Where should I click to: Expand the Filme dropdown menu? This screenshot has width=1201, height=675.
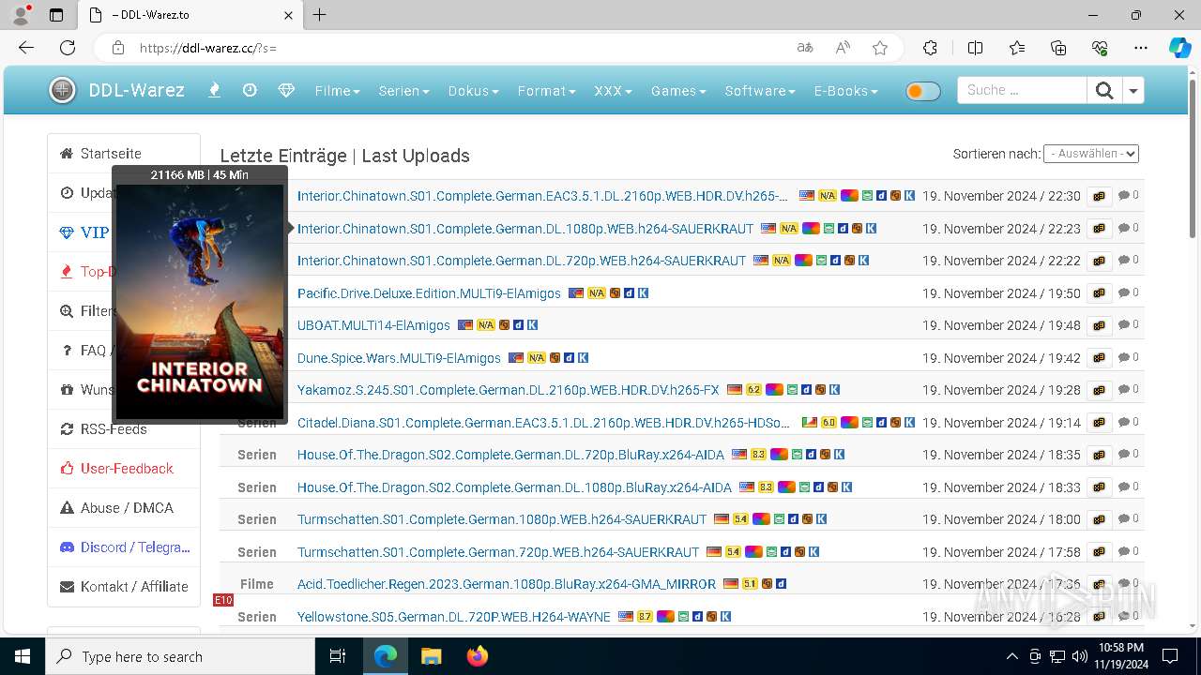pyautogui.click(x=337, y=91)
